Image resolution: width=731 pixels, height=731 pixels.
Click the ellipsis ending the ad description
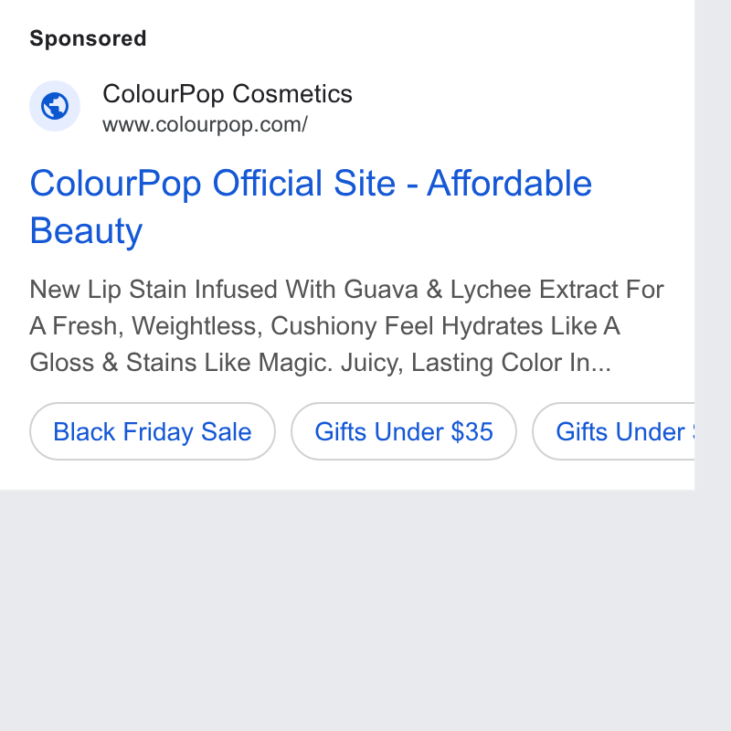tap(601, 364)
